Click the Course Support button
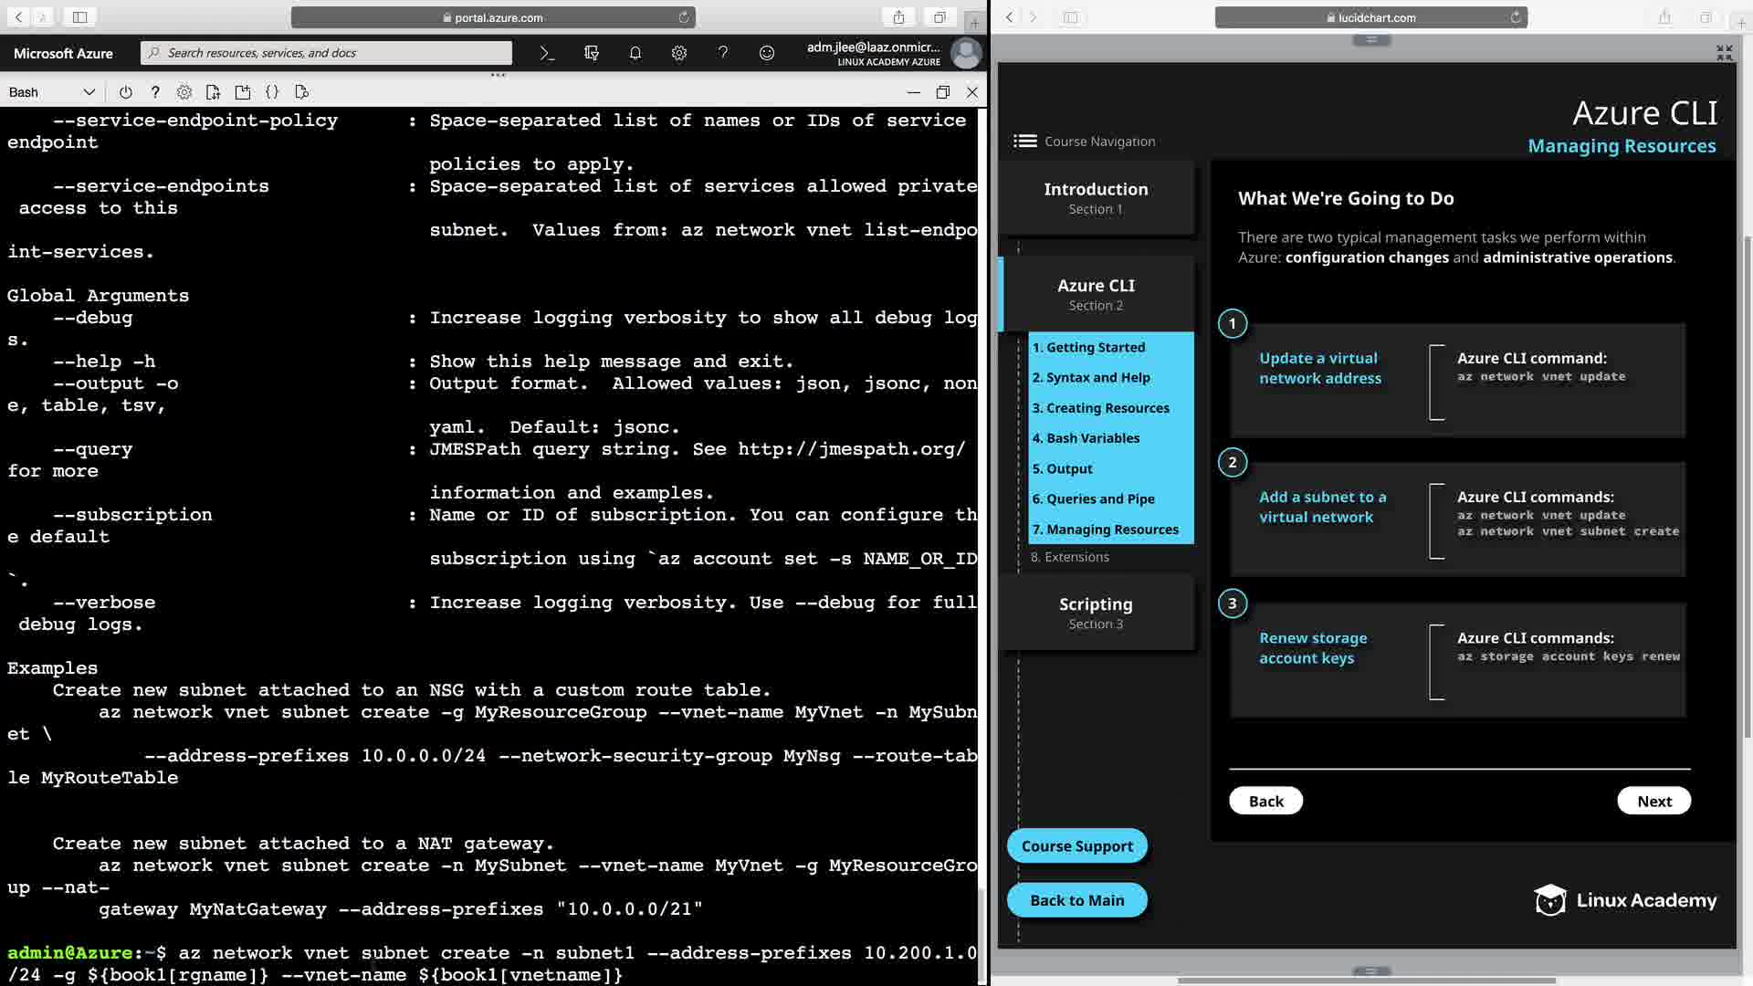 point(1076,845)
